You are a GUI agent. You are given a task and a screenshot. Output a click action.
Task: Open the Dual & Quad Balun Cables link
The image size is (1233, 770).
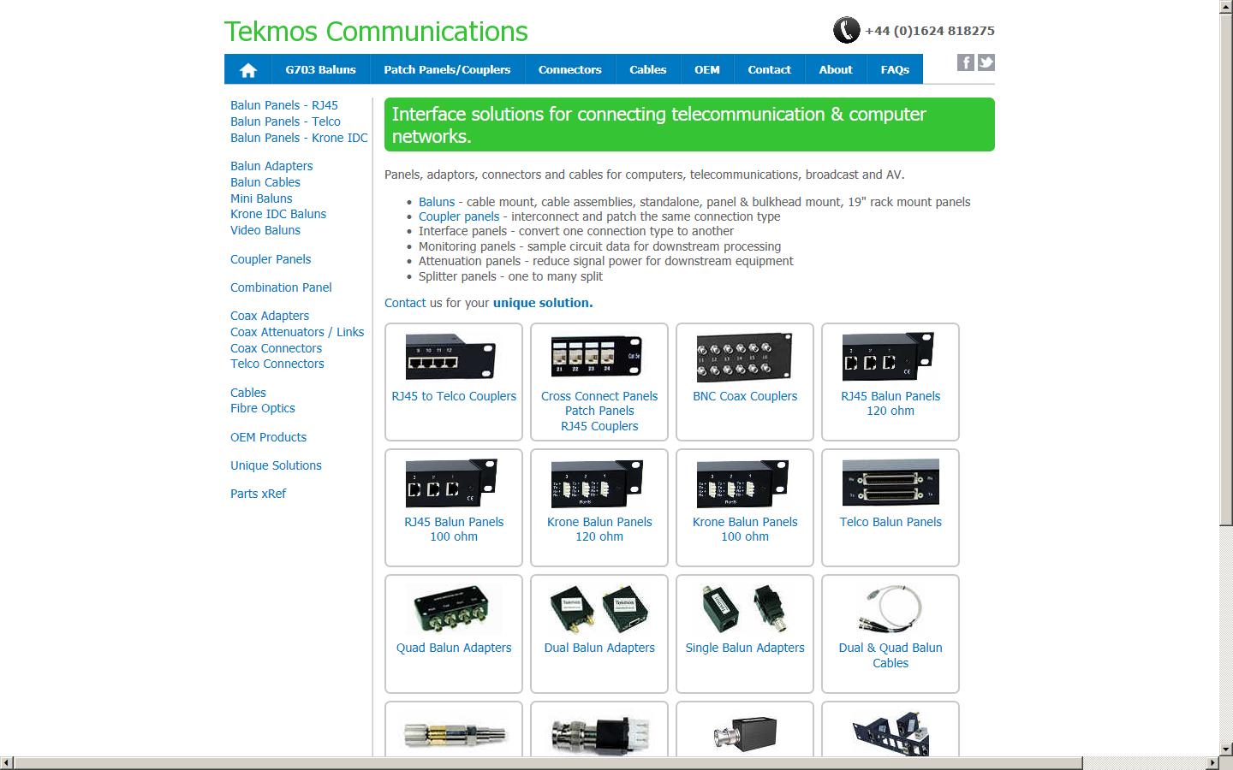(890, 655)
